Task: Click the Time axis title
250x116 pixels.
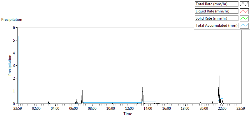Action: tap(128, 114)
